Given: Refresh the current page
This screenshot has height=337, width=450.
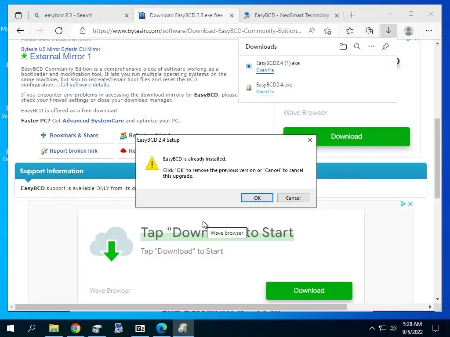Looking at the screenshot, I should (x=59, y=31).
